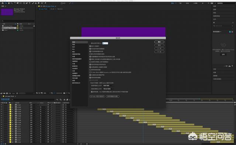This screenshot has height=145, width=236.
Task: Enable the Use System Color Picker checkbox
Action: pyautogui.click(x=90, y=70)
